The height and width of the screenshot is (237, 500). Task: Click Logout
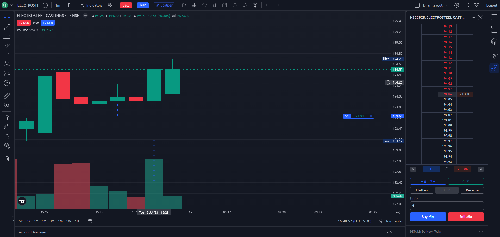(x=492, y=5)
